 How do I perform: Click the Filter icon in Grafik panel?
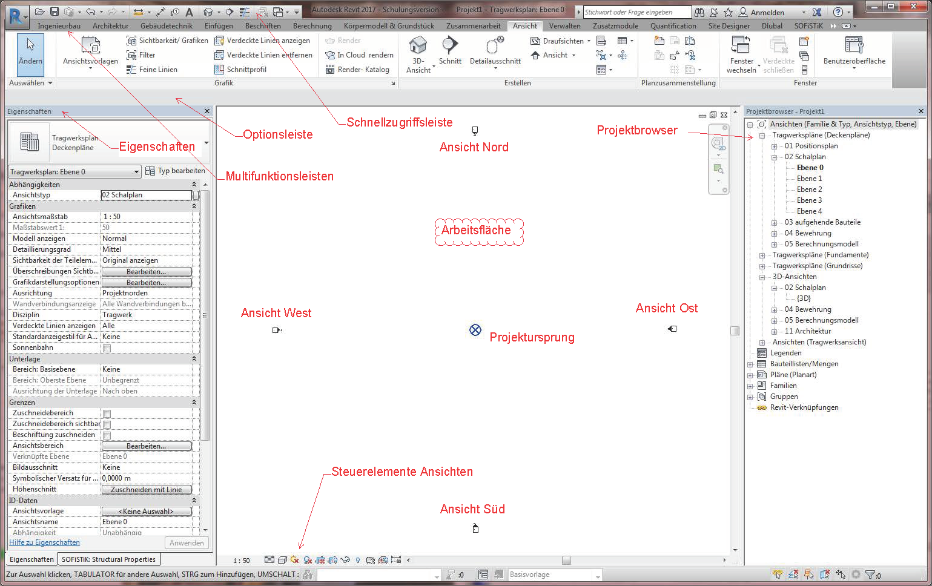(x=131, y=55)
